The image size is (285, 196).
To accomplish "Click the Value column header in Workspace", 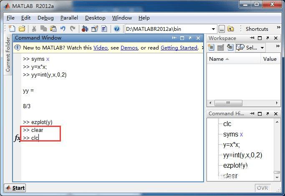I will click(x=270, y=59).
